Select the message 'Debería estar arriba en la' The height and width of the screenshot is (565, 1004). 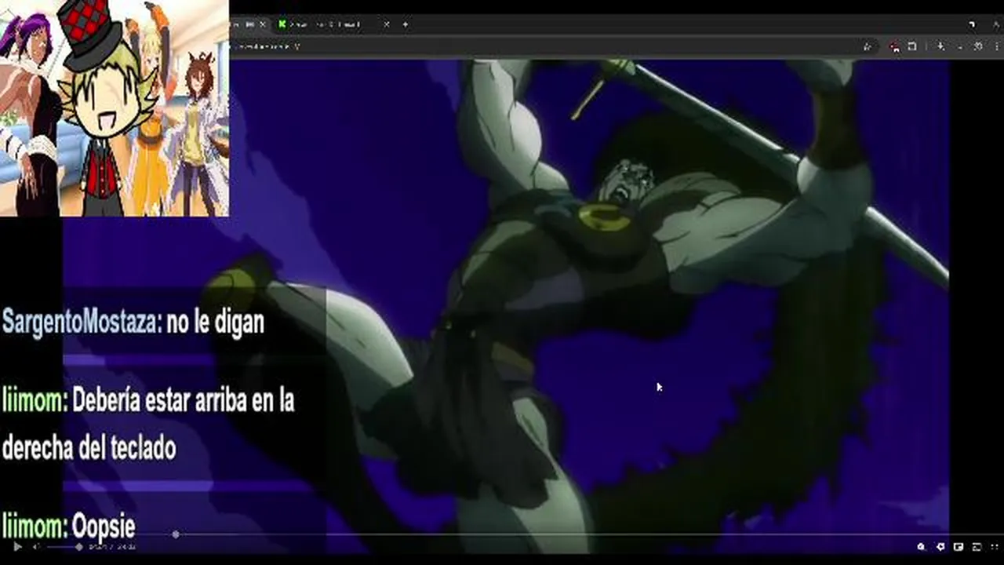tap(183, 400)
